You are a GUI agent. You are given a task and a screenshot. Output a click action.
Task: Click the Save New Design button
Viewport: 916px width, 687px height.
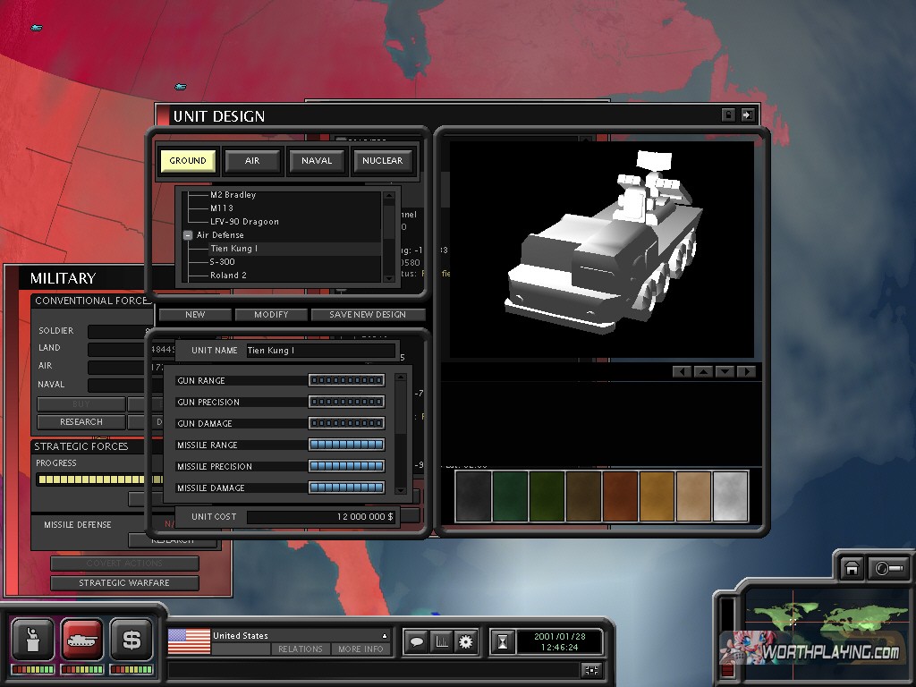[x=368, y=315]
